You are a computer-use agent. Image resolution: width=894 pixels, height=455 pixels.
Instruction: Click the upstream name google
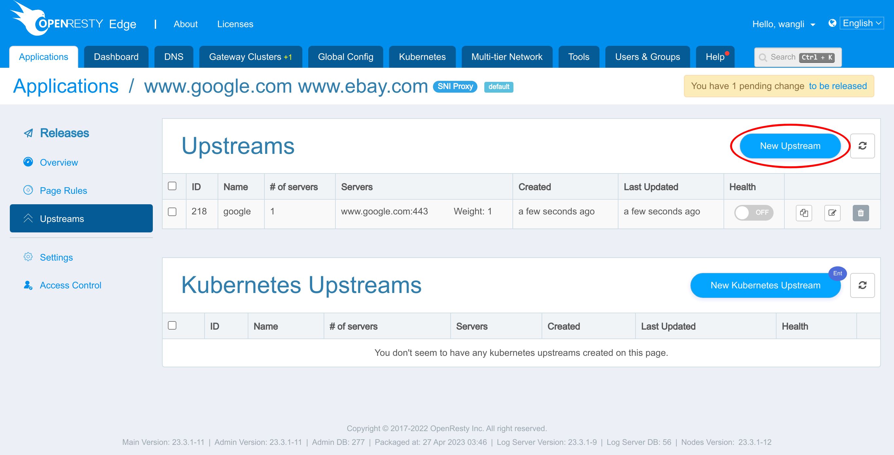point(237,211)
